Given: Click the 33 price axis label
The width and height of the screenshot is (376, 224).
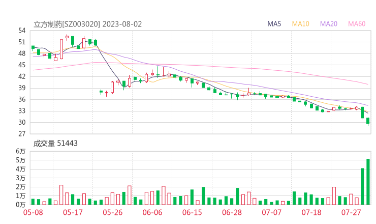Looking at the screenshot, I should (22, 111).
